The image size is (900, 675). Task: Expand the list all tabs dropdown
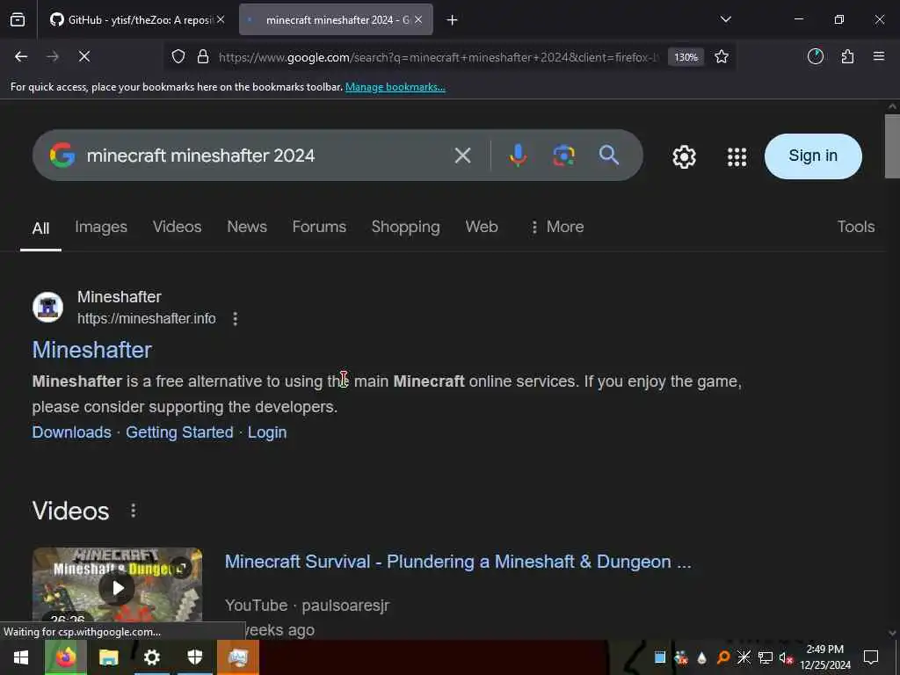tap(725, 20)
